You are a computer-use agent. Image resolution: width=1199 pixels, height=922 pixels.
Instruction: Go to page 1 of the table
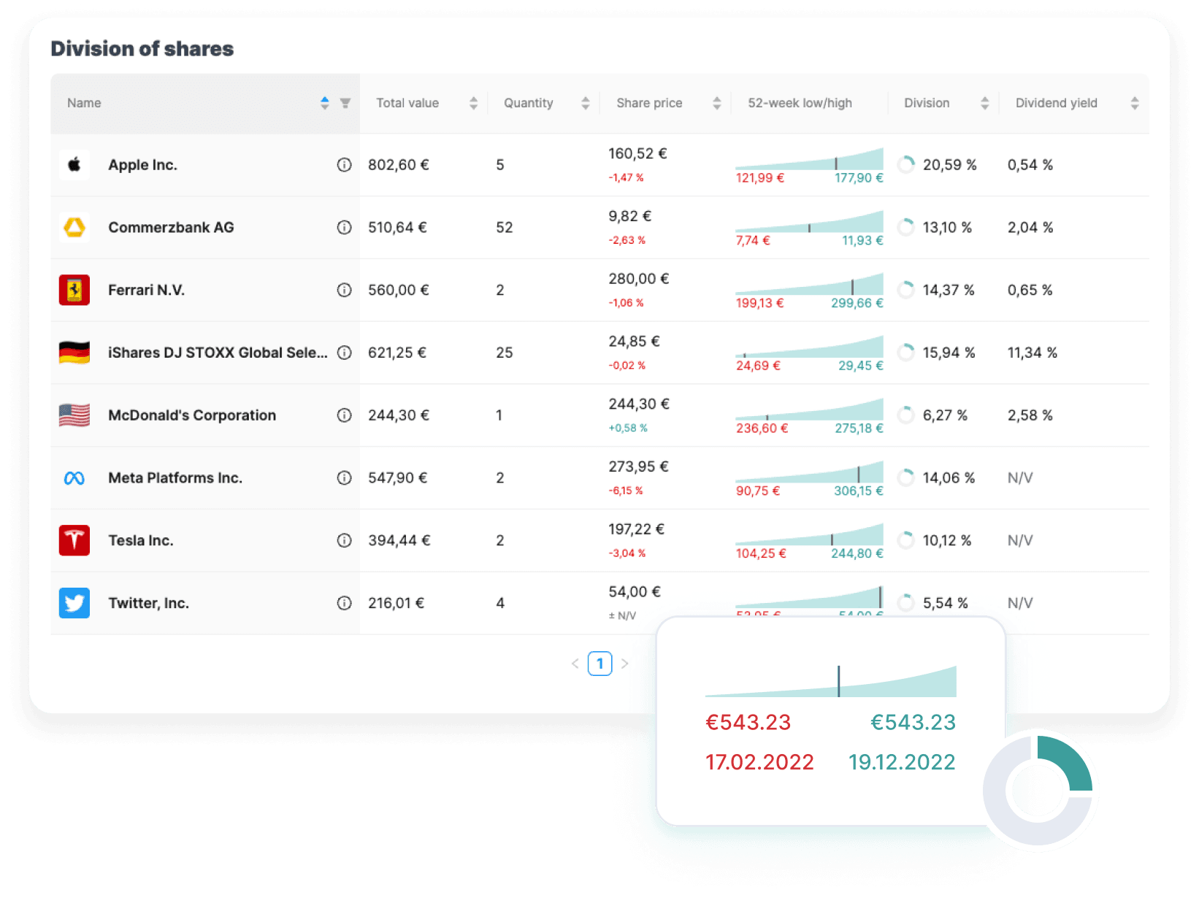[599, 664]
